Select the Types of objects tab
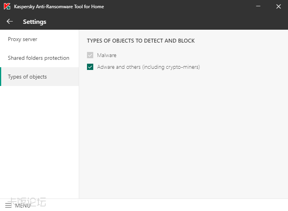288x211 pixels. click(x=27, y=77)
